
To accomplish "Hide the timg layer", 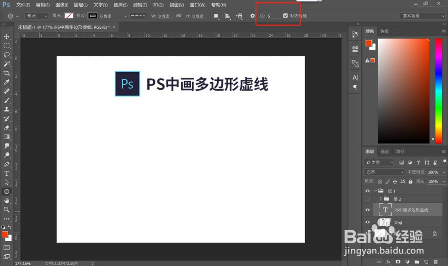I will pyautogui.click(x=367, y=222).
